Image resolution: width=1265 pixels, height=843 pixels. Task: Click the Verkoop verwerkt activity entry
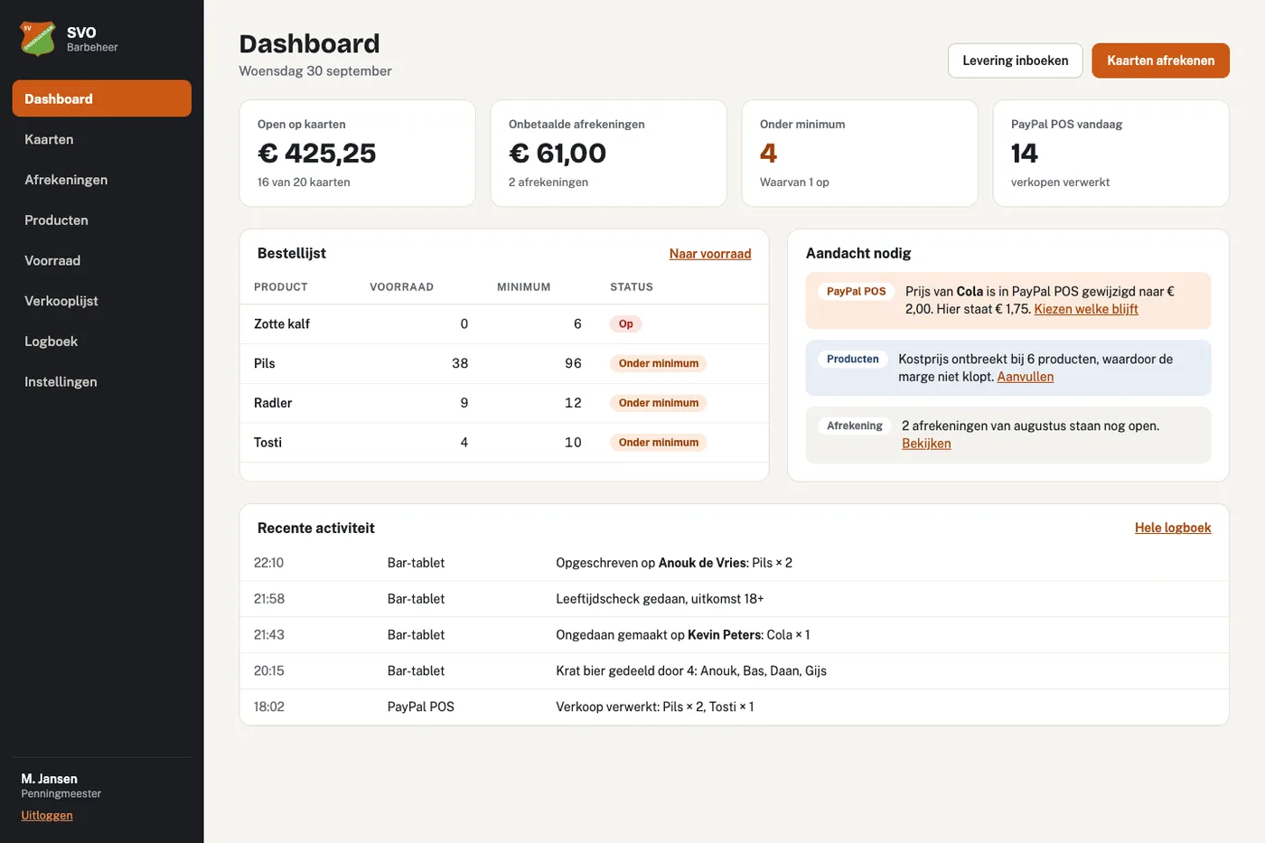click(x=735, y=707)
